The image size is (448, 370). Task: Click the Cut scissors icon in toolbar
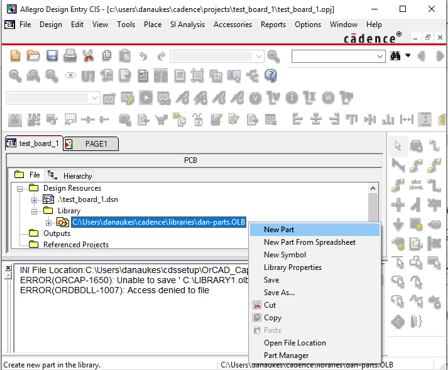coord(89,55)
